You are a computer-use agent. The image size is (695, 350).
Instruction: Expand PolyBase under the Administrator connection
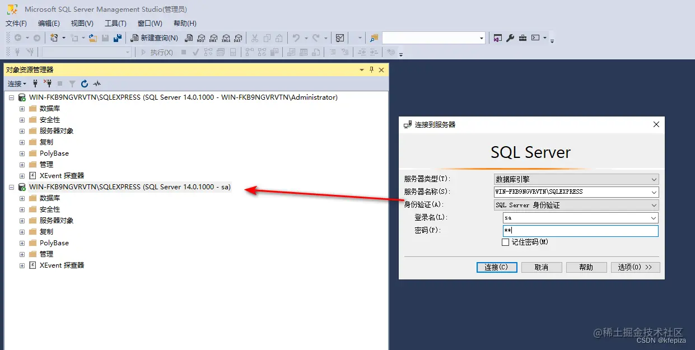pyautogui.click(x=22, y=153)
